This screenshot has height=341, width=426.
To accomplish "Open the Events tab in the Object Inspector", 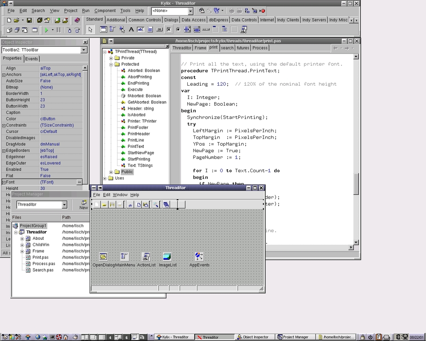I will pos(32,58).
